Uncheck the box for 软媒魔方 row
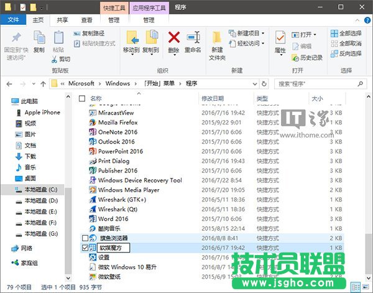The height and width of the screenshot is (293, 373). coord(85,248)
